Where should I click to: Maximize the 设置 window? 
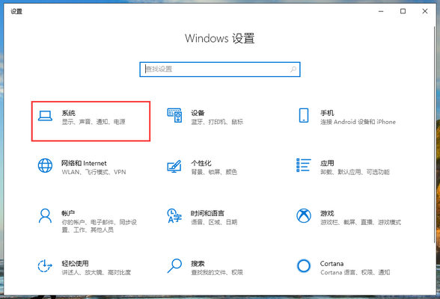point(403,11)
